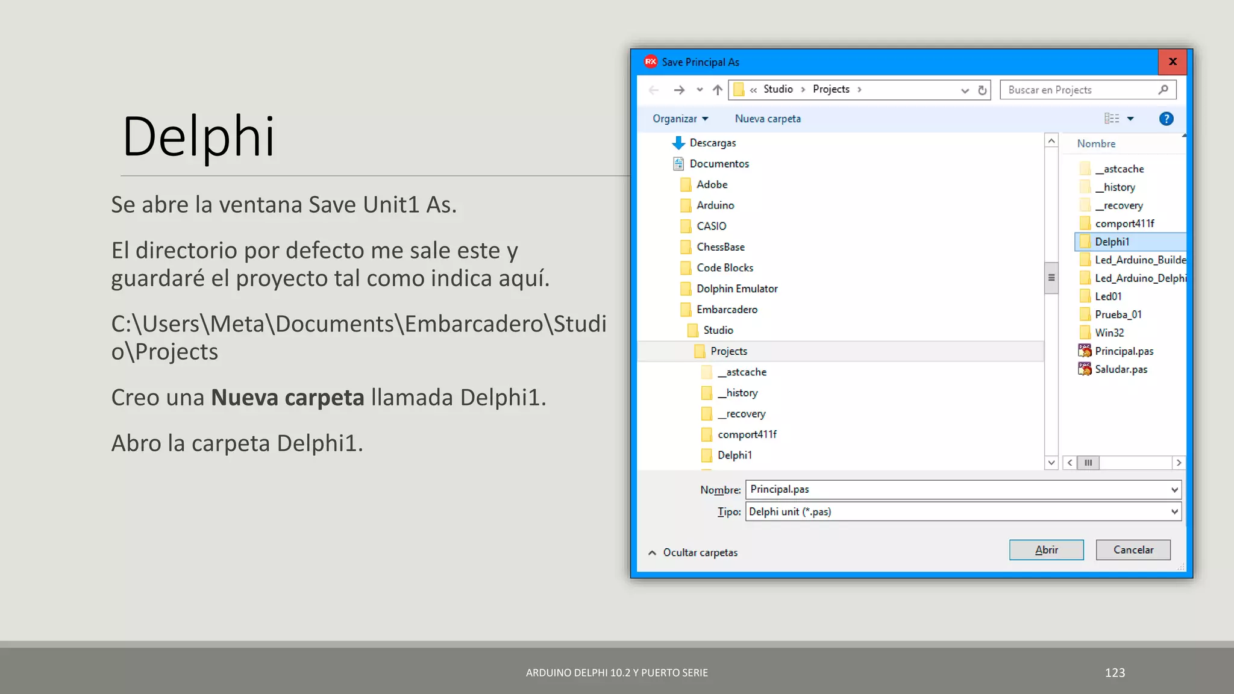Click the search magnifier icon
Screen dimensions: 1234x694
click(1163, 90)
